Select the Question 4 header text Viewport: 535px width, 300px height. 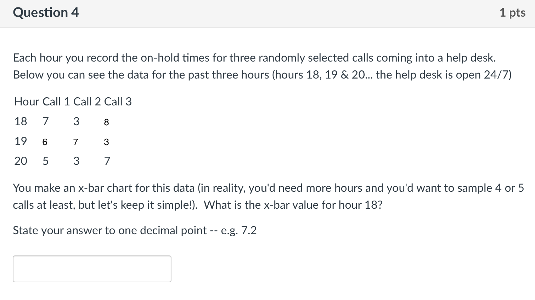pos(45,12)
